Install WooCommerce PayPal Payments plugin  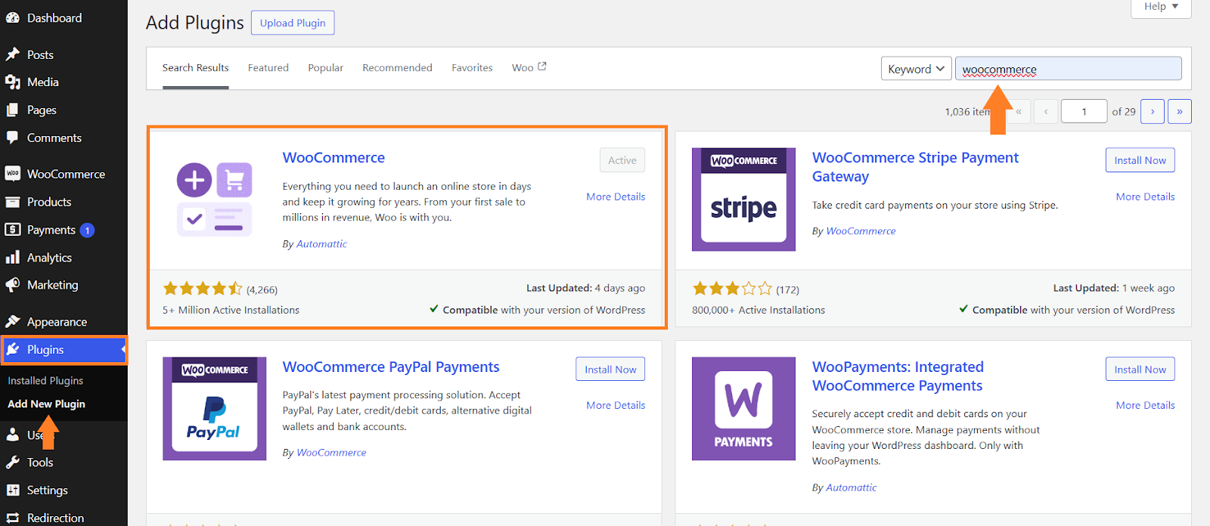click(x=610, y=370)
